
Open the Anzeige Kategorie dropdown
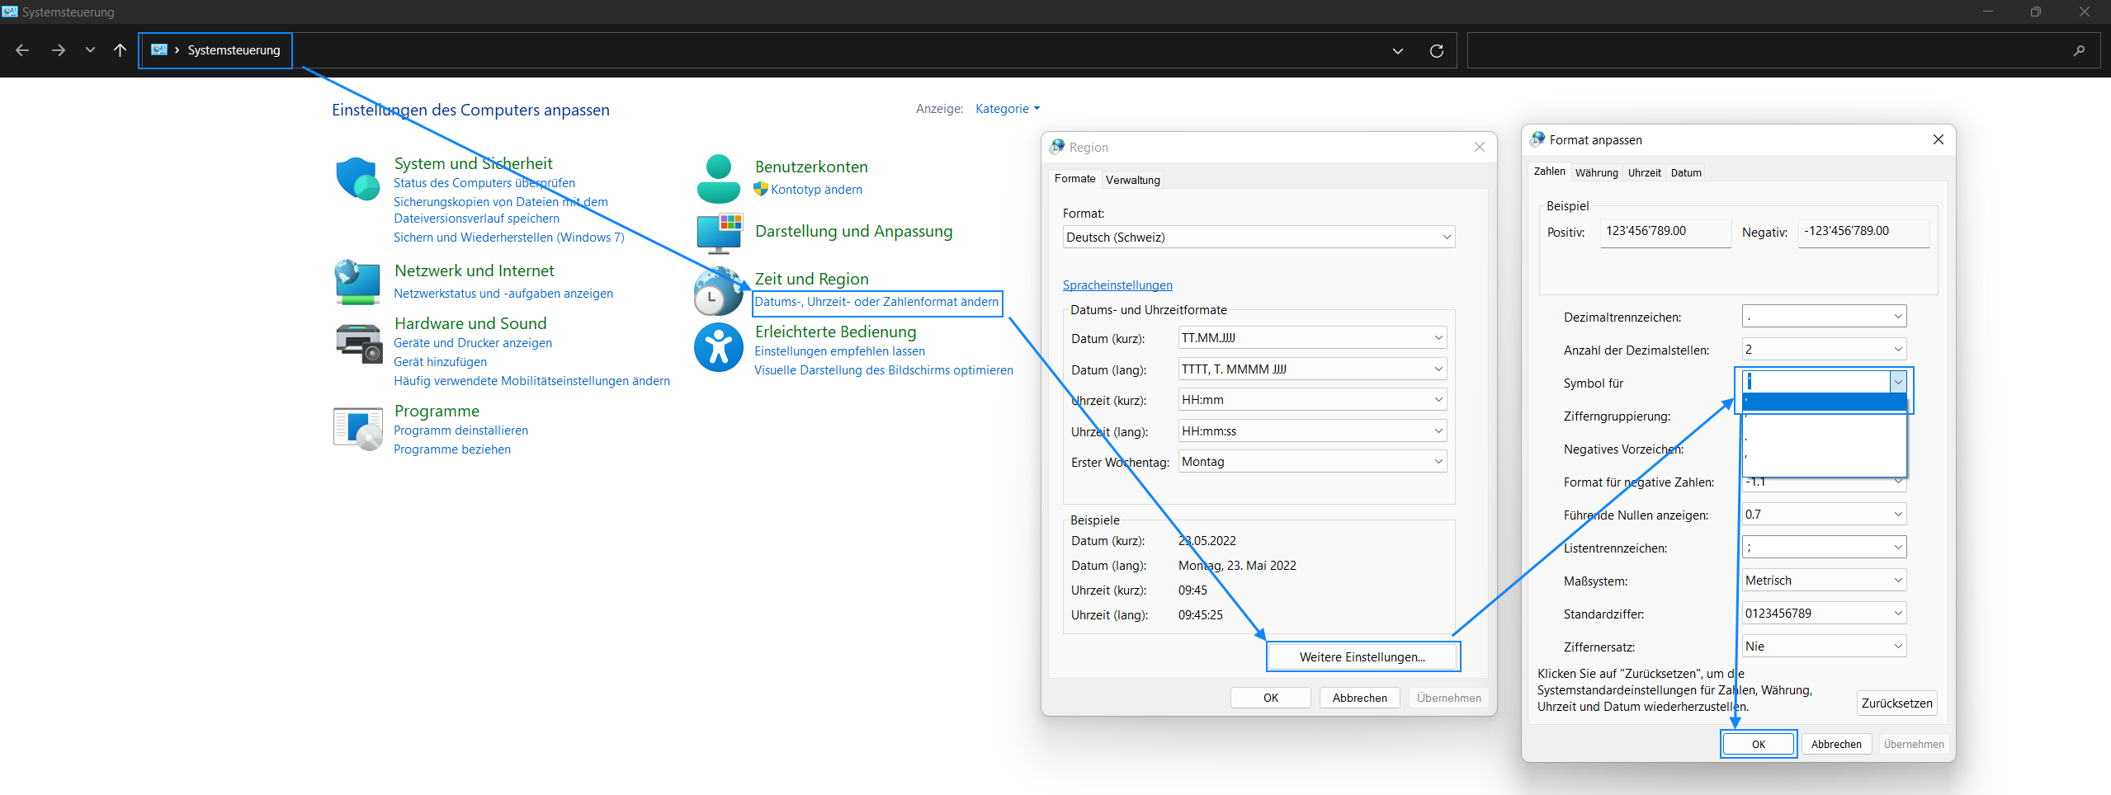click(x=1008, y=109)
